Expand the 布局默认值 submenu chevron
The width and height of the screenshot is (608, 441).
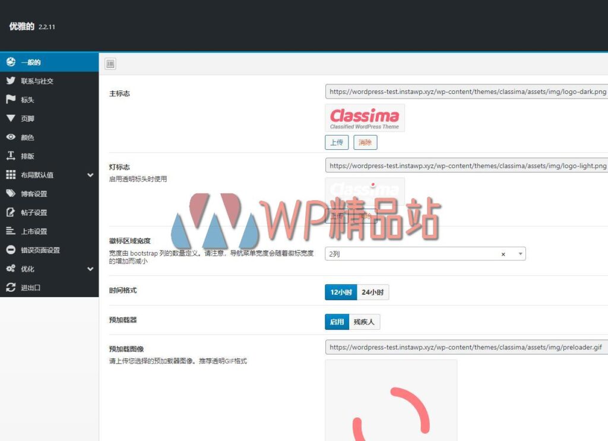[x=90, y=175]
